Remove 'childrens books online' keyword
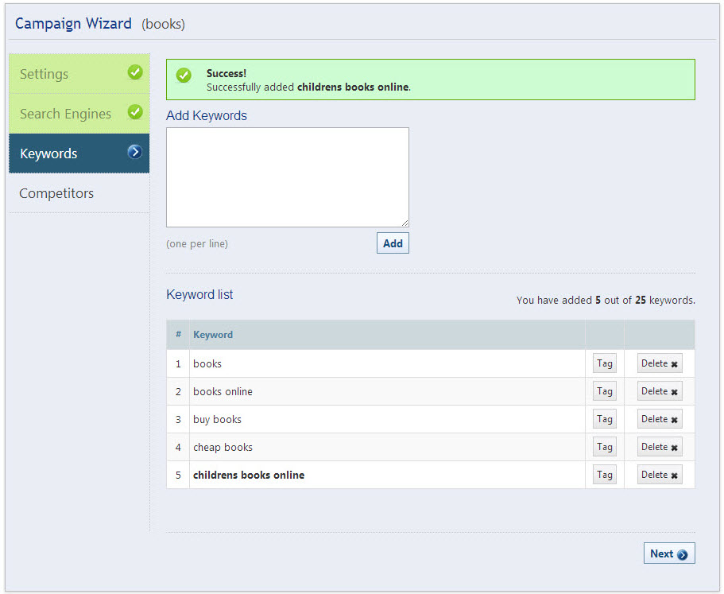This screenshot has height=594, width=724. point(660,475)
